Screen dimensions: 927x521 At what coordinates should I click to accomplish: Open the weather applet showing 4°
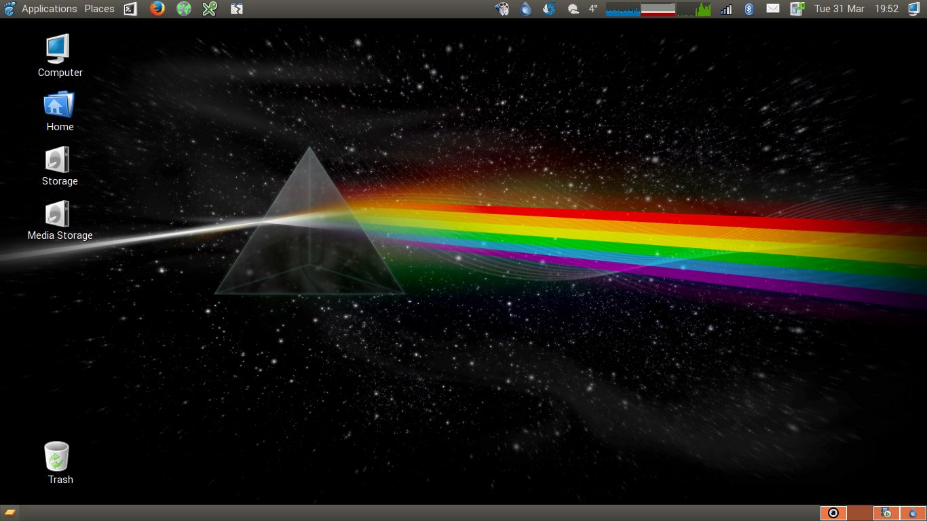pos(584,9)
